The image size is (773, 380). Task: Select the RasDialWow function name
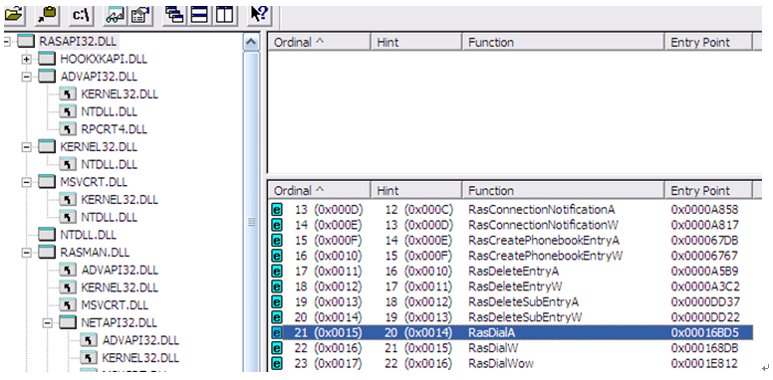(x=501, y=363)
